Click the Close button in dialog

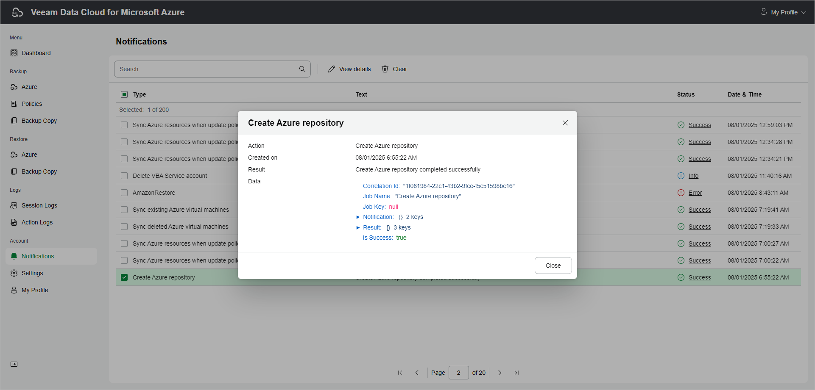553,266
